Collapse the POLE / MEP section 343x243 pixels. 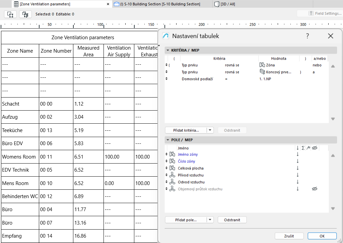(x=167, y=140)
